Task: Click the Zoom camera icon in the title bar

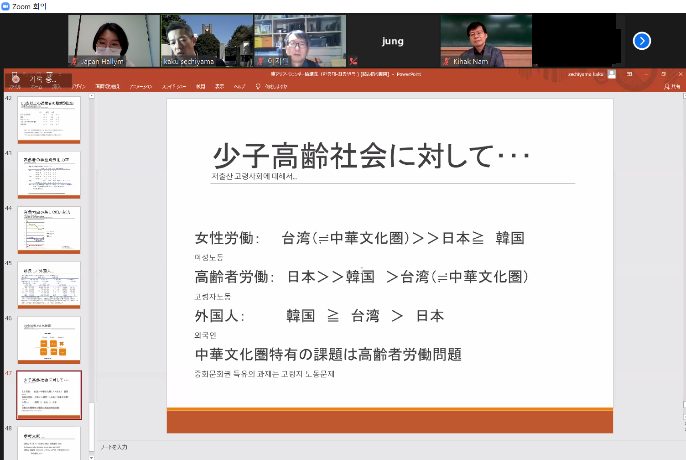Action: click(x=5, y=6)
